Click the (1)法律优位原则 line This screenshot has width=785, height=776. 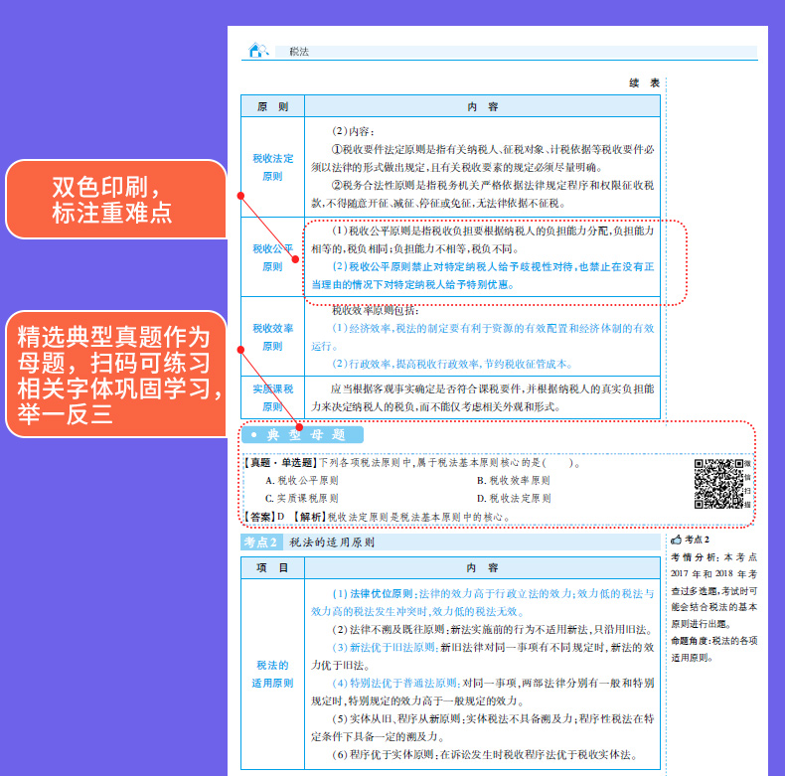[483, 602]
